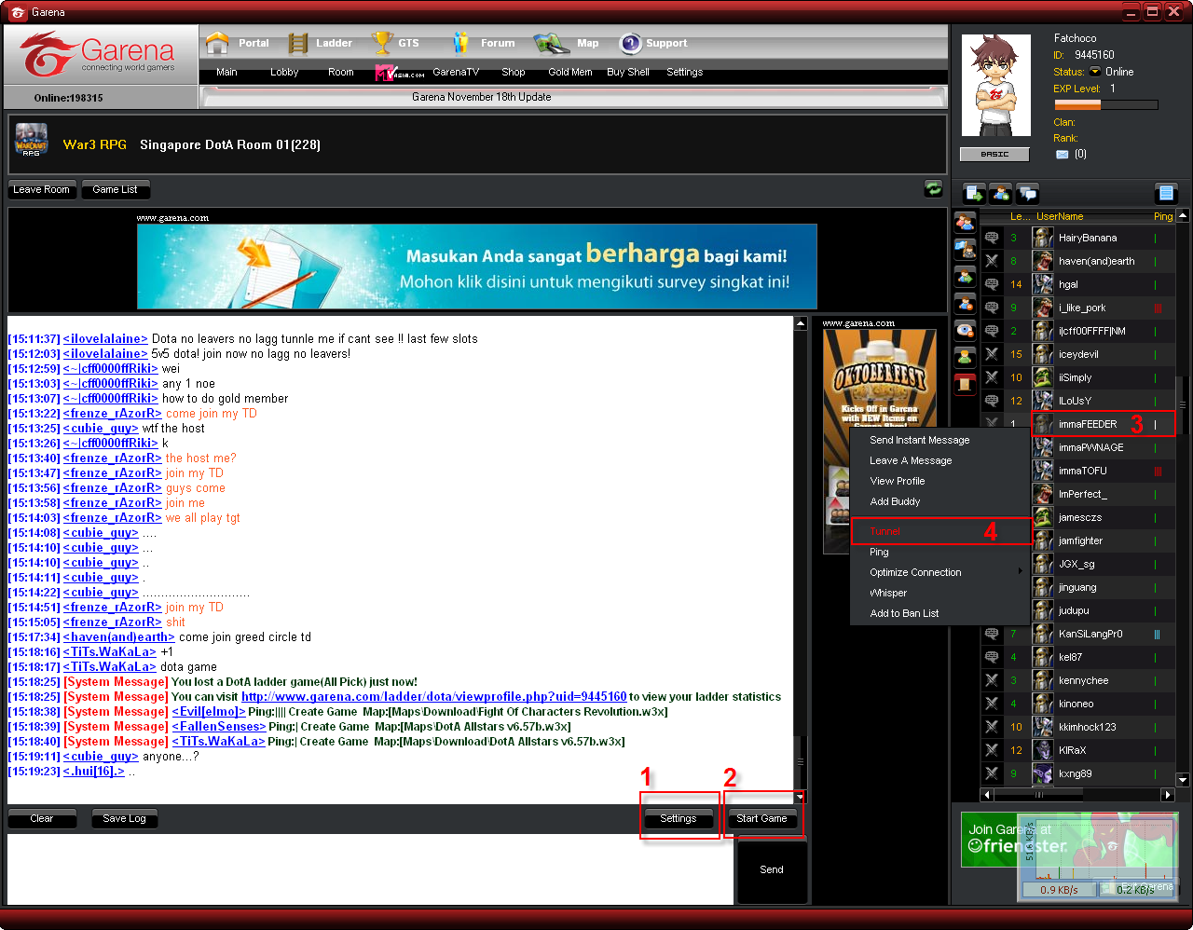Open the GarenaTV menu tab
Viewport: 1193px width, 930px height.
click(x=456, y=72)
